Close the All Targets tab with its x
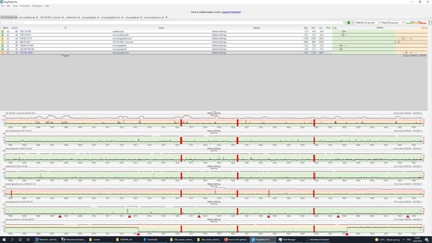This screenshot has width=432, height=243. [16, 17]
